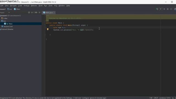Click the Run with Coverage icon
This screenshot has width=176, height=99.
(171, 9)
